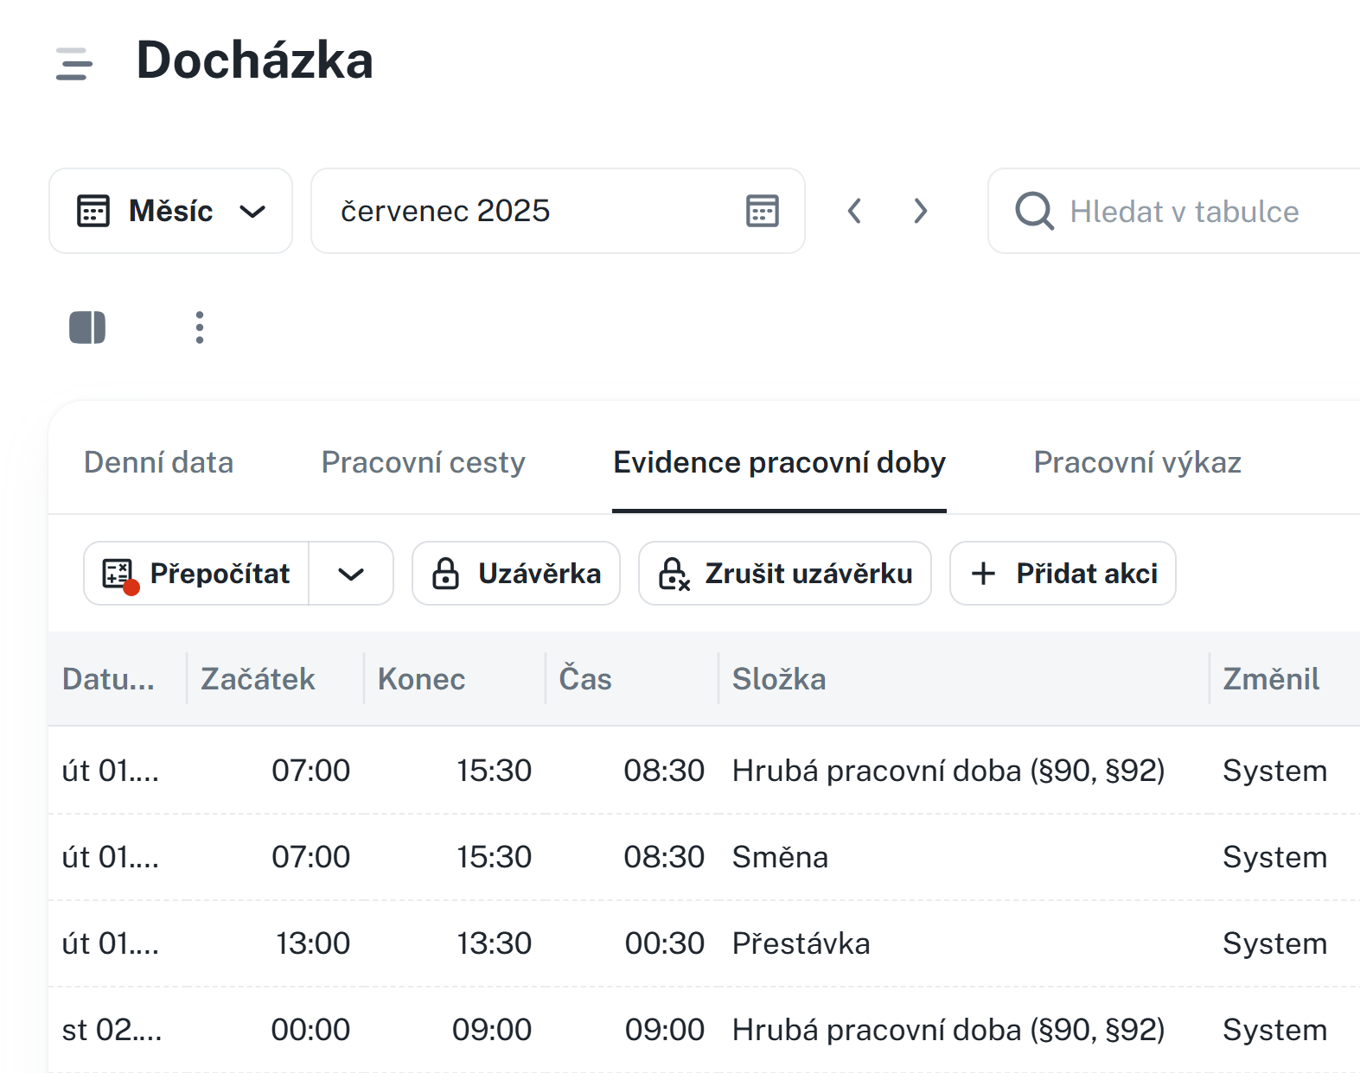Click the search magnifier icon
Image resolution: width=1360 pixels, height=1073 pixels.
tap(1034, 212)
